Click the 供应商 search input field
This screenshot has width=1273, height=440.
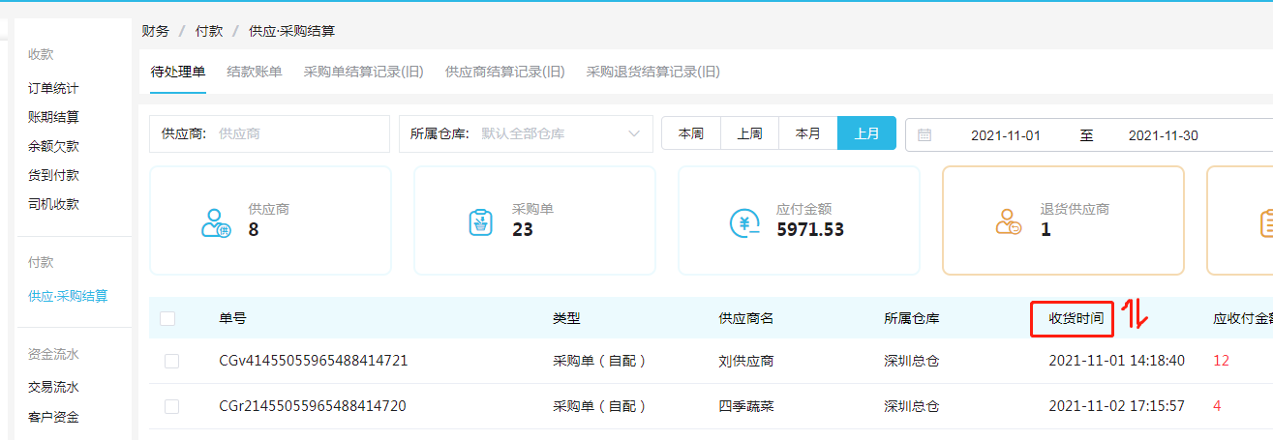point(269,133)
